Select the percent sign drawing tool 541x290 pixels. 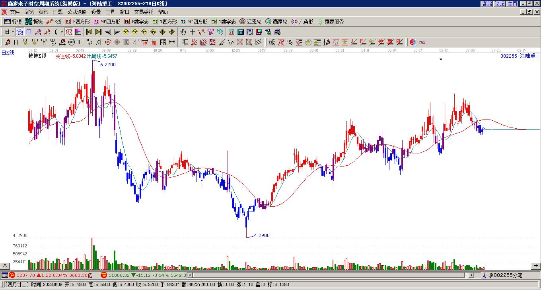click(290, 42)
